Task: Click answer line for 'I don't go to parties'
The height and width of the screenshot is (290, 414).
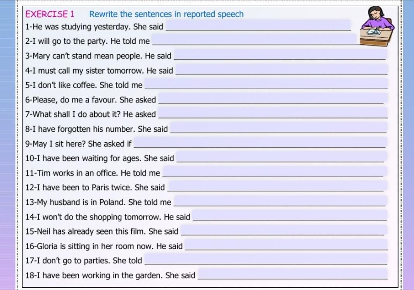Action: tap(266, 259)
